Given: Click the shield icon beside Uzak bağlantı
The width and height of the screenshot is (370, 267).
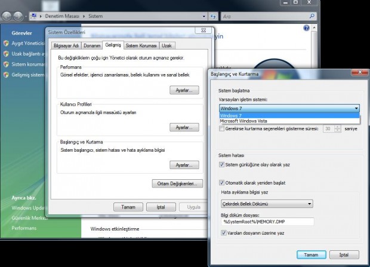Looking at the screenshot, I should pos(6,54).
